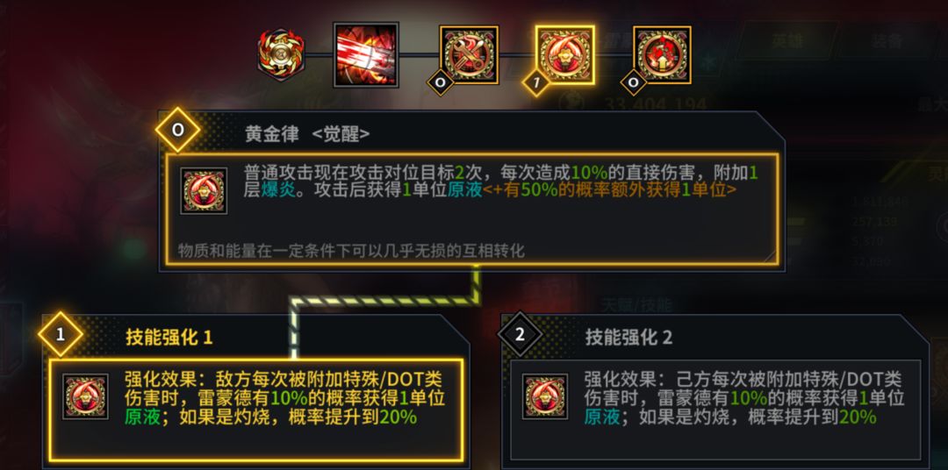Click the skill icon in 技能强化 2 panel
The height and width of the screenshot is (470, 948).
coord(545,396)
